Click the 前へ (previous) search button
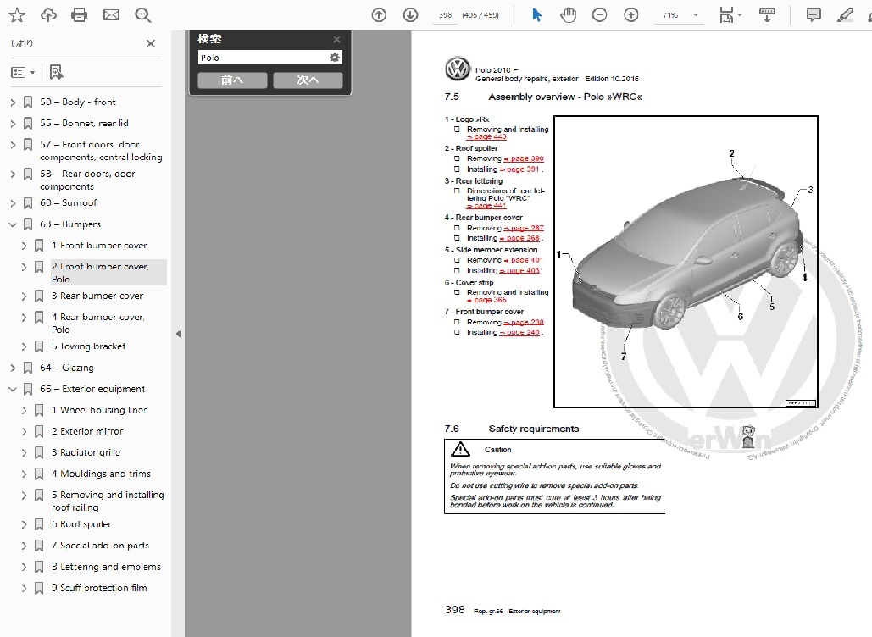 click(232, 80)
